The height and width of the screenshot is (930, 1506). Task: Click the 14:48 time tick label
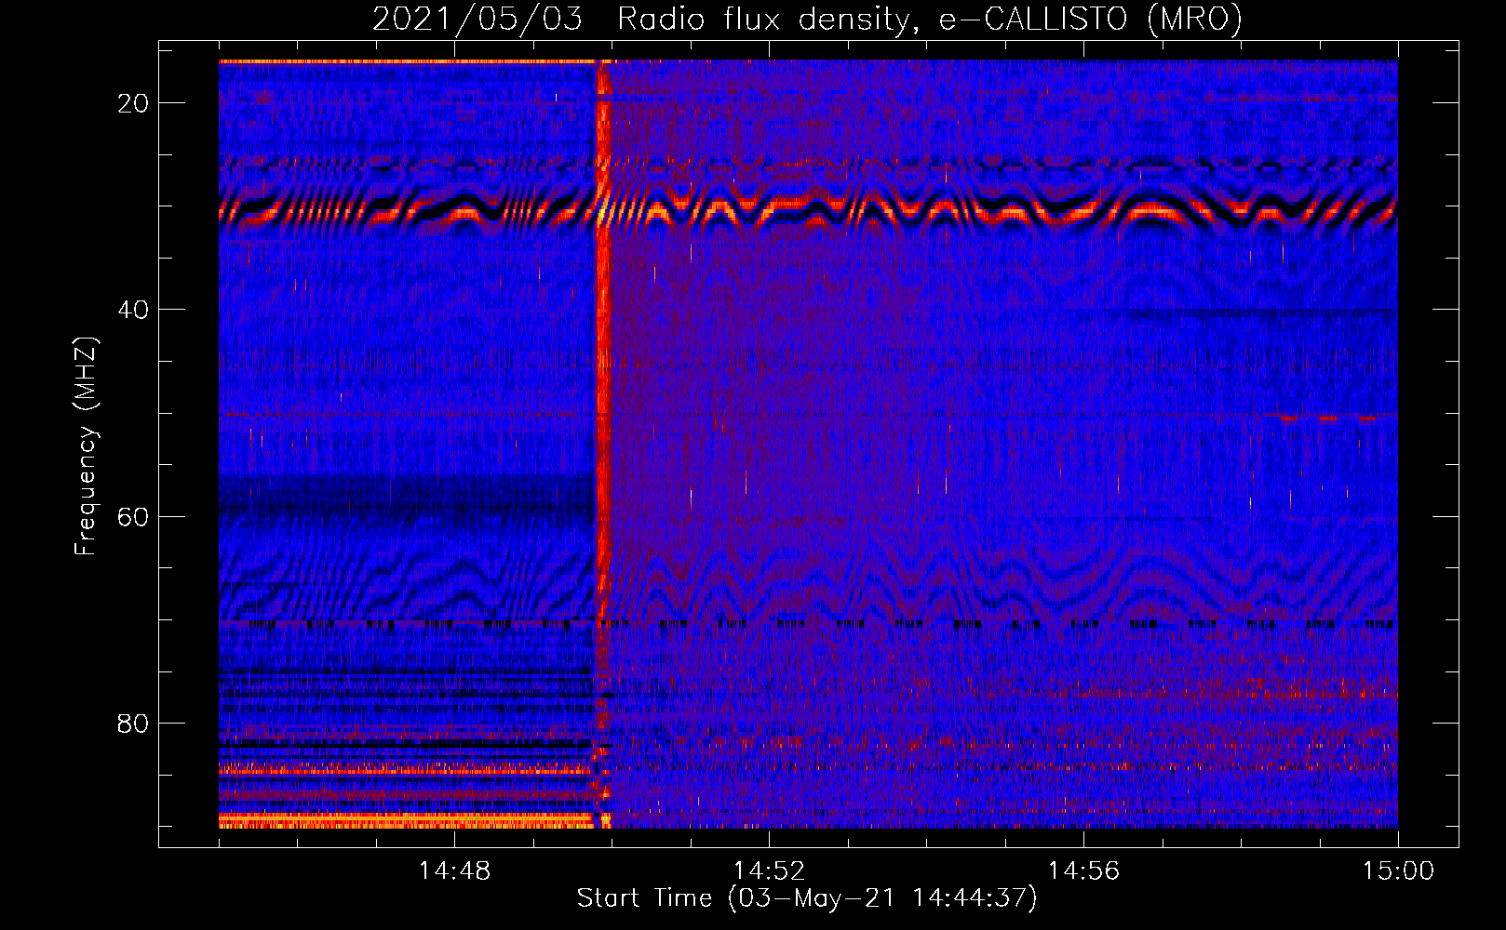click(x=454, y=871)
